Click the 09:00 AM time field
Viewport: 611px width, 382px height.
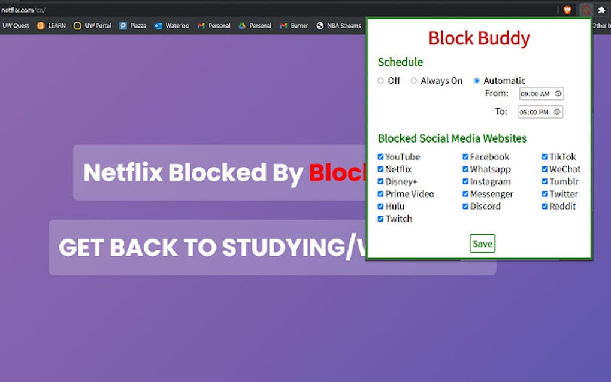(536, 93)
